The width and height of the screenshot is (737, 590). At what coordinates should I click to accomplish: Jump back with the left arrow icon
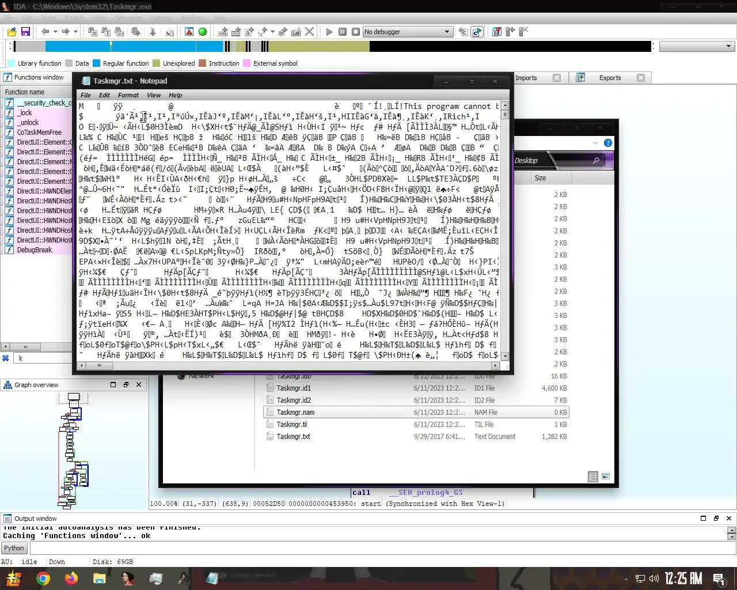point(45,32)
